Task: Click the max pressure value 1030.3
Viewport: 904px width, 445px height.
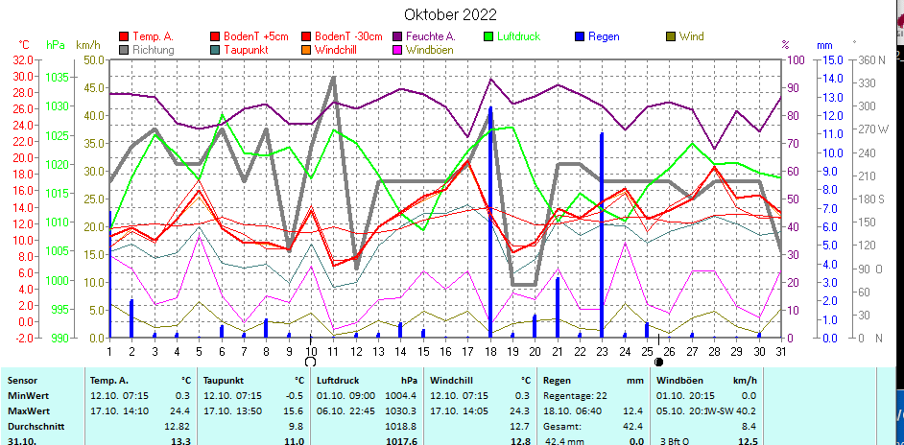Action: tap(402, 411)
